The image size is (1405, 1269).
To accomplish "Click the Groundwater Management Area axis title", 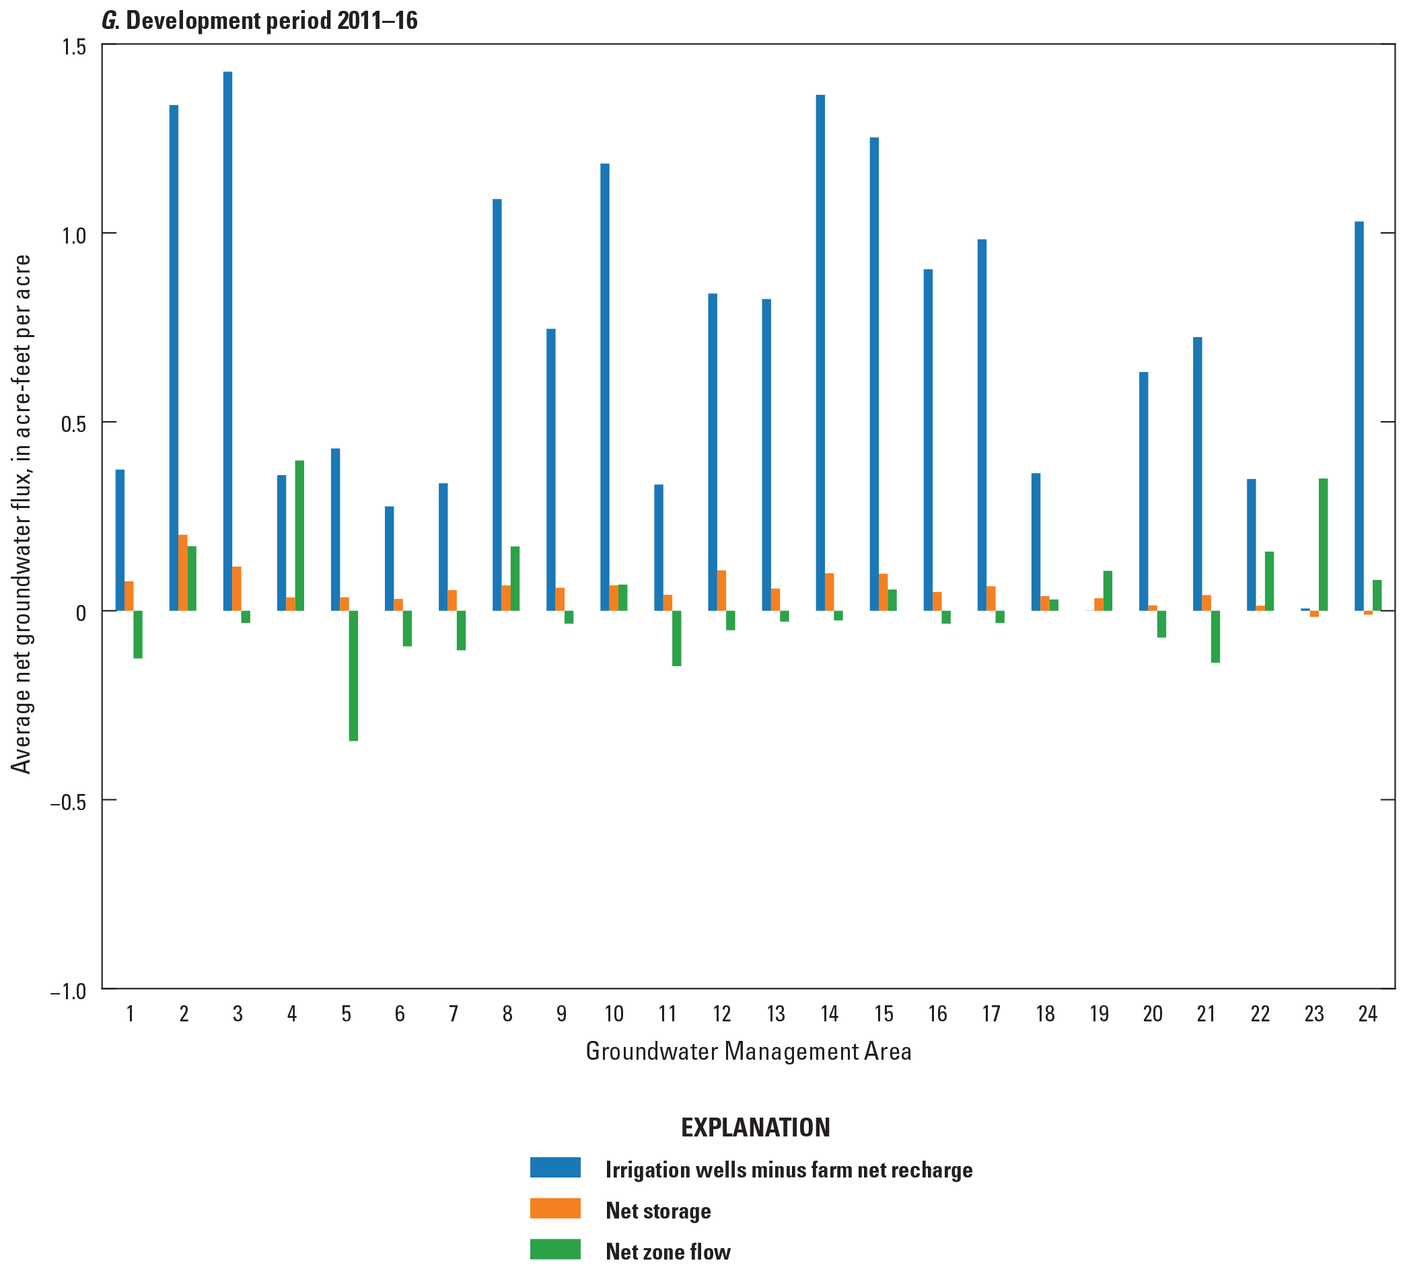I will click(748, 1051).
